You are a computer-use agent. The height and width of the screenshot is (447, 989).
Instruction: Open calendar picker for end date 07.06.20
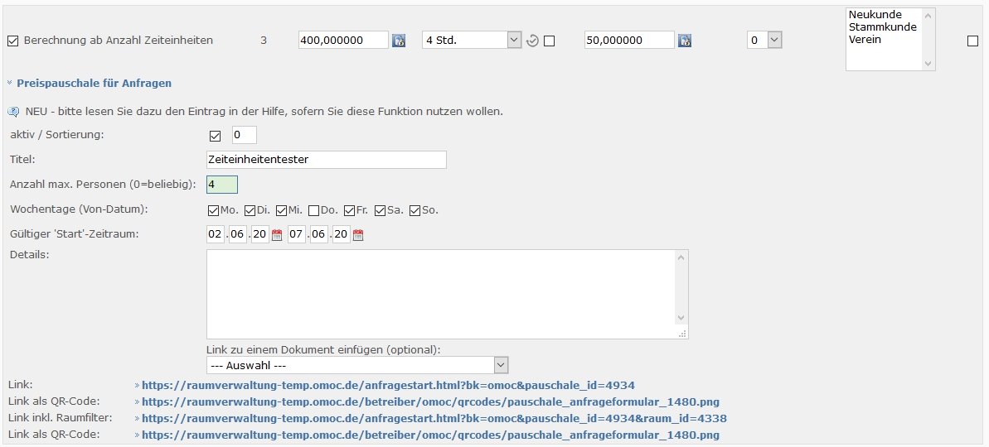(357, 235)
